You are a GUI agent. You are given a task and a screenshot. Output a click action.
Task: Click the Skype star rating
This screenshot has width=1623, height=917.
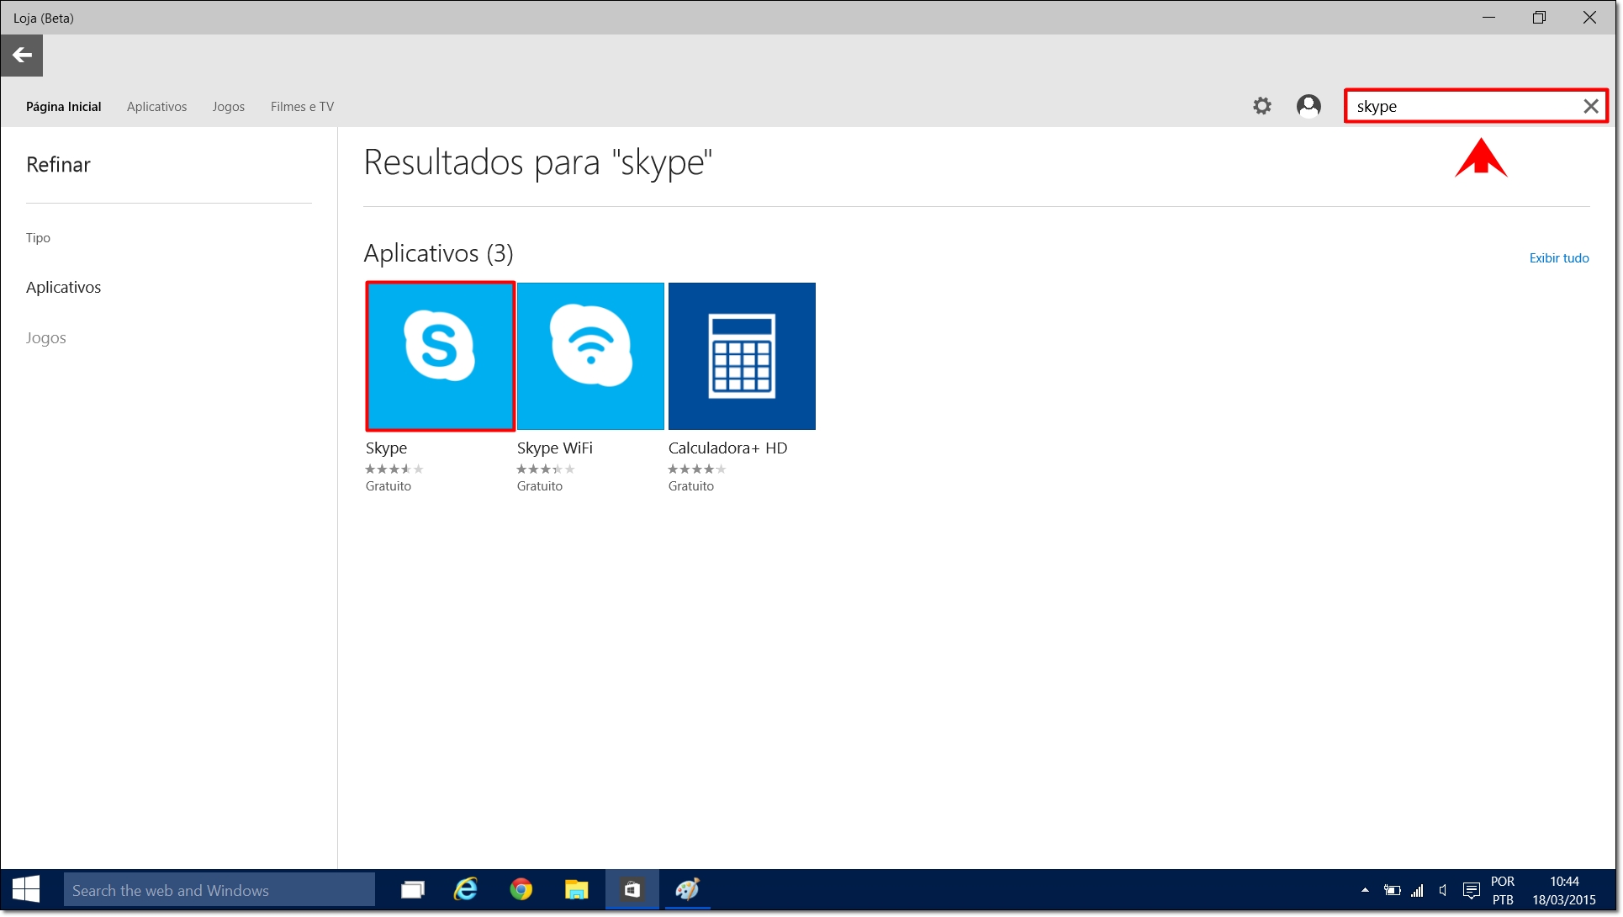394,469
